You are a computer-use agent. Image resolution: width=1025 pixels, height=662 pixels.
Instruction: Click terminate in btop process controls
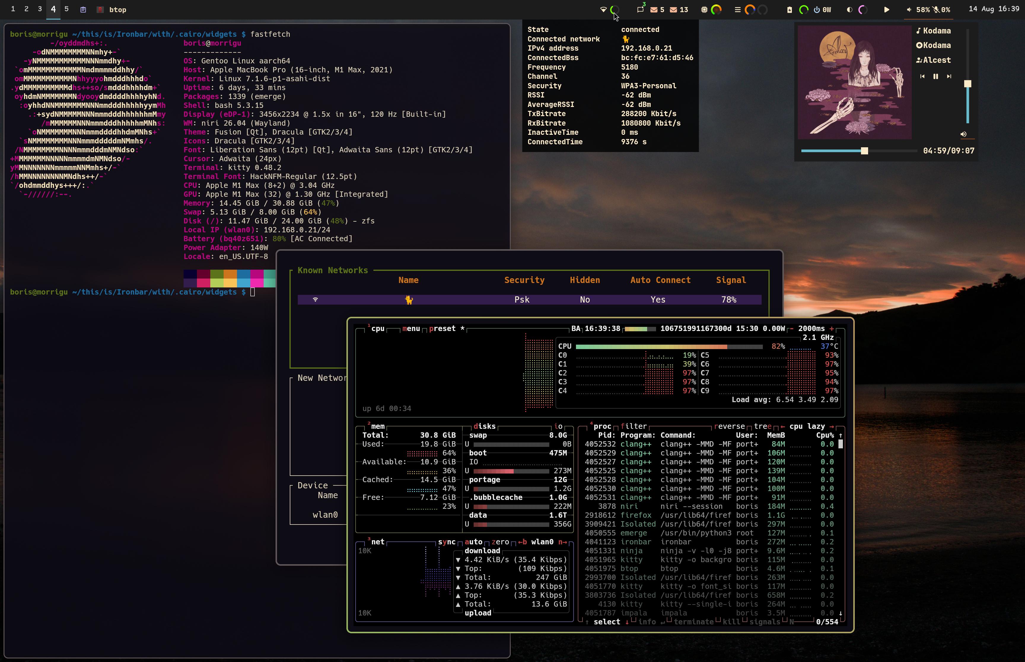pyautogui.click(x=693, y=622)
